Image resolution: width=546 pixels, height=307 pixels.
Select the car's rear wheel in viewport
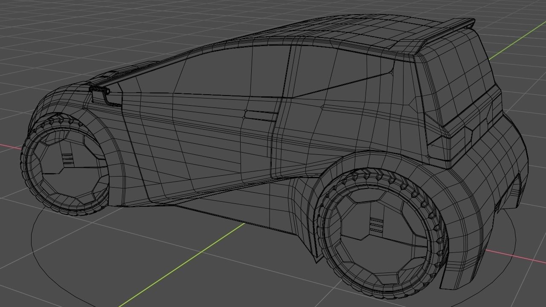point(382,233)
